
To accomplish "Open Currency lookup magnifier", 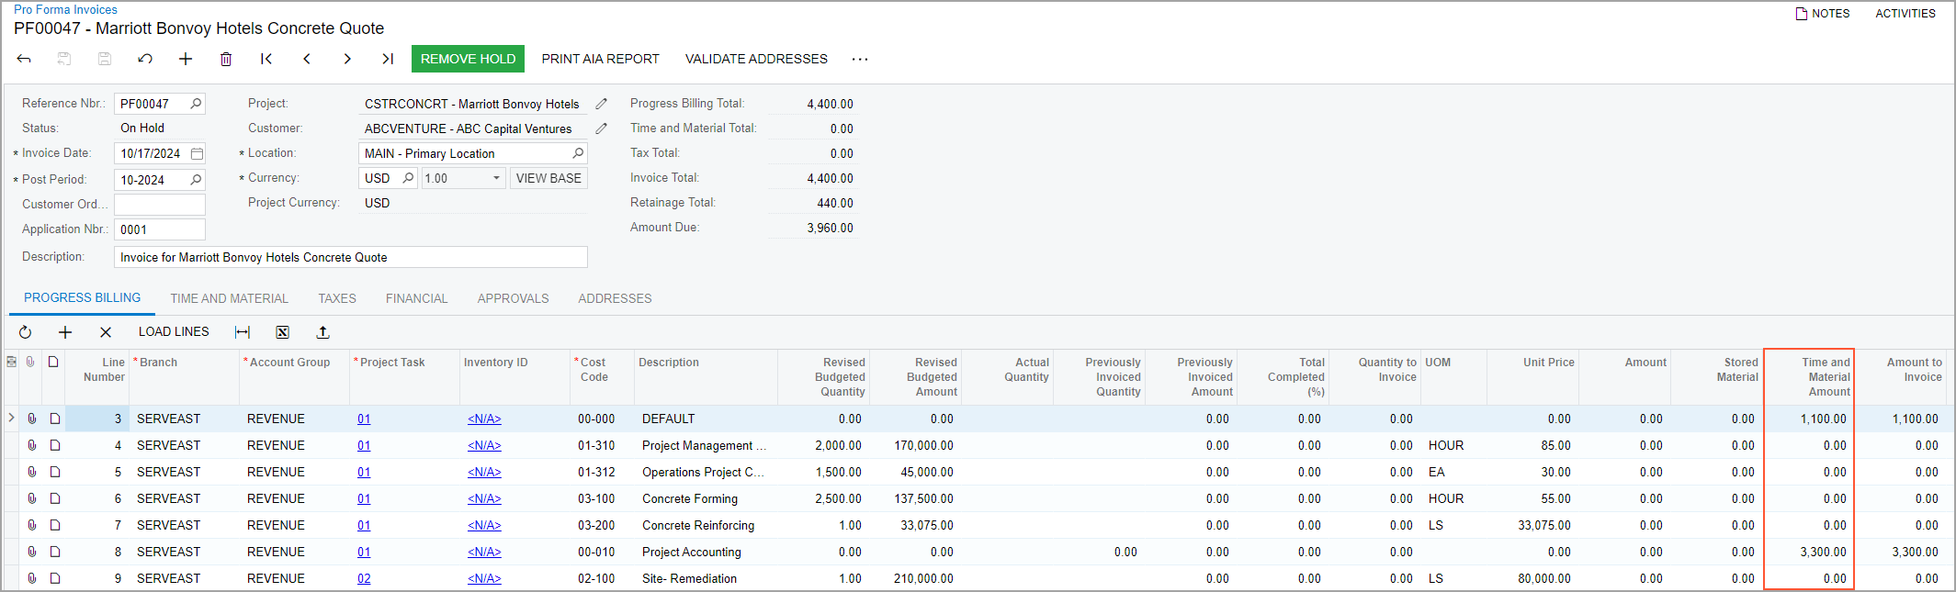I will click(409, 178).
